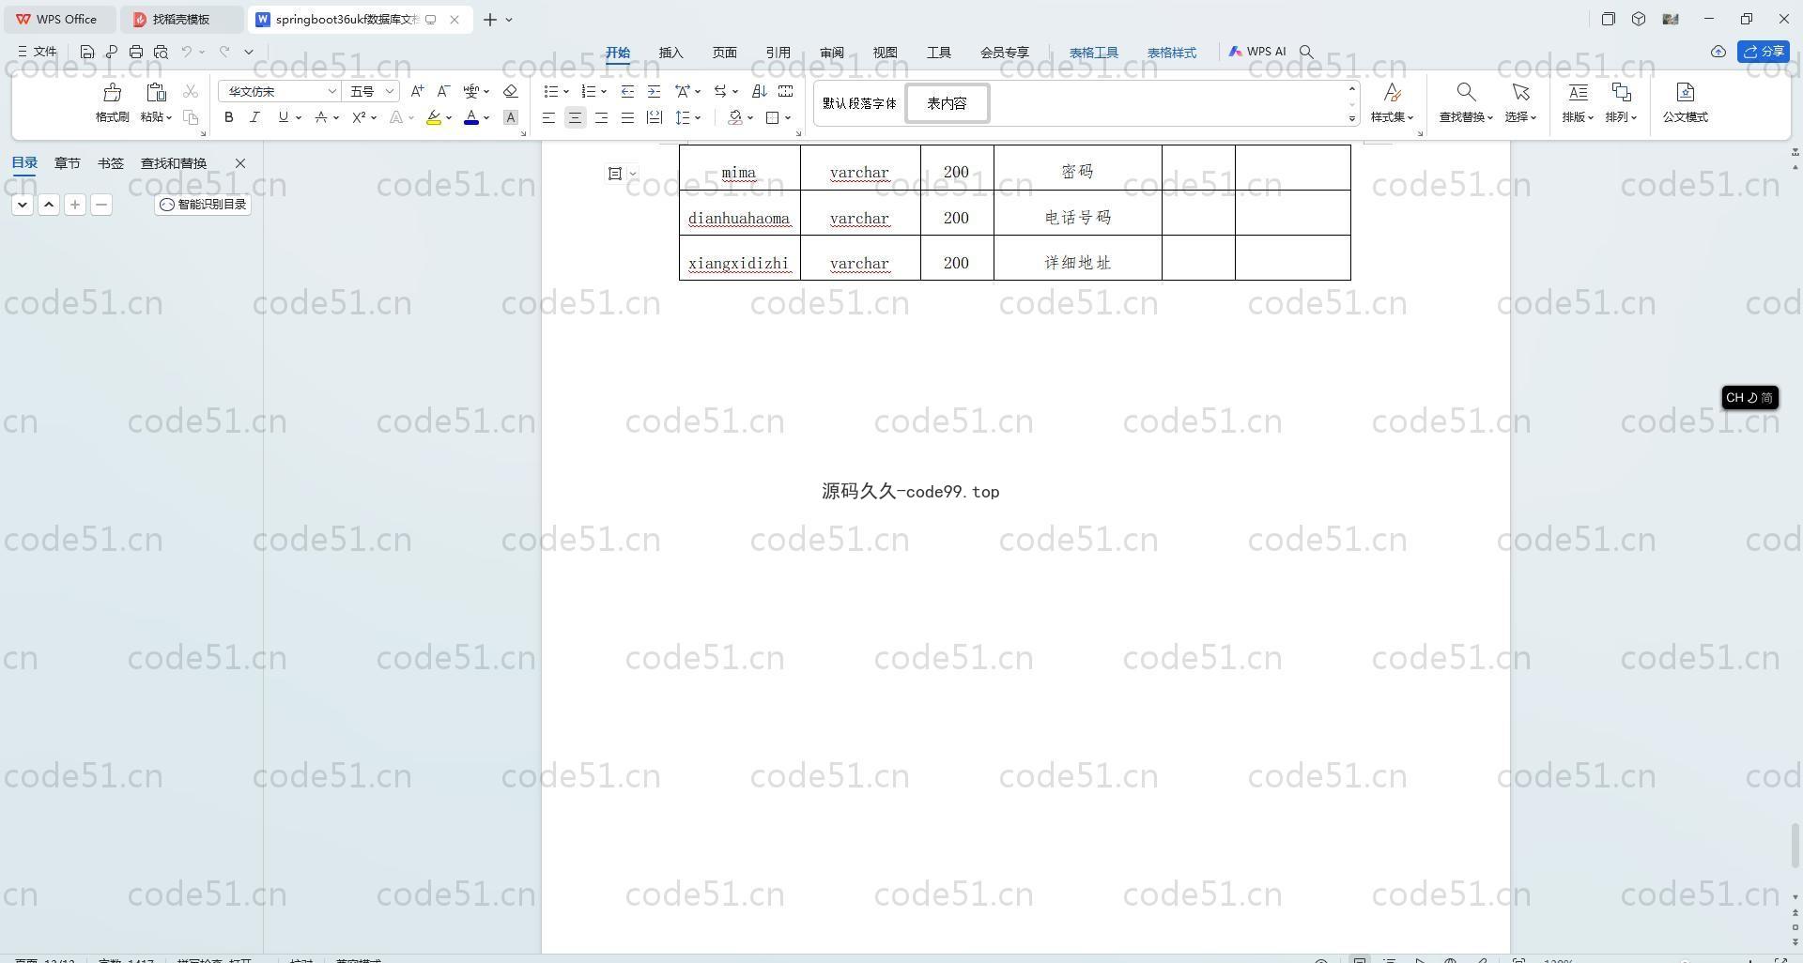Click the yellow highlight color swatch
Image resolution: width=1803 pixels, height=963 pixels.
433,117
